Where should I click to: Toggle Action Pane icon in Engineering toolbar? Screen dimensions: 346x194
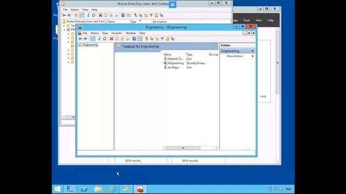[139, 39]
